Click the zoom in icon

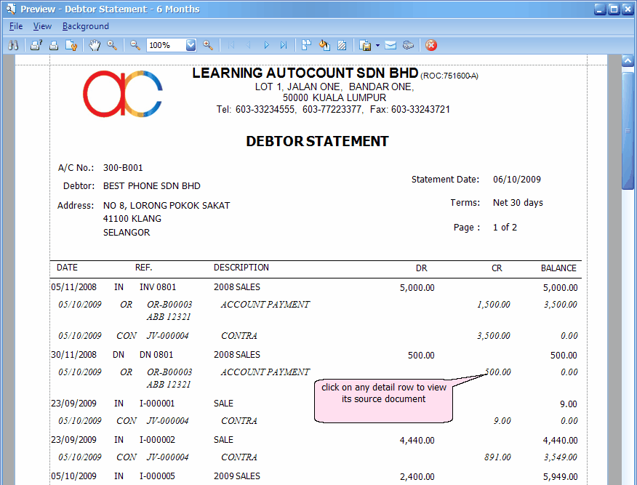tap(208, 45)
